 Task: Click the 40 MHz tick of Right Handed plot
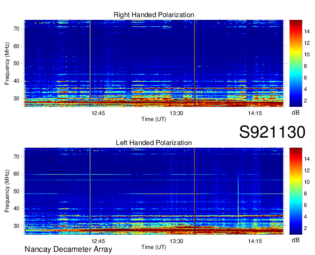pyautogui.click(x=17, y=81)
